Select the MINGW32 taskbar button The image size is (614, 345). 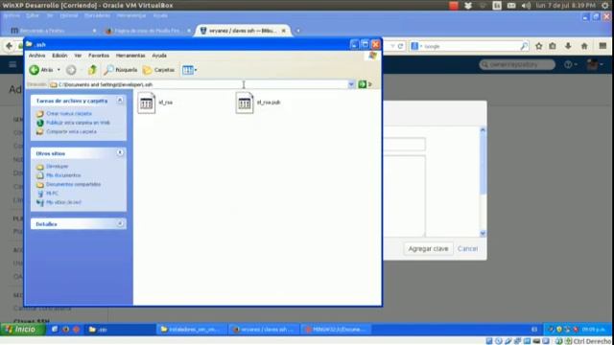337,330
